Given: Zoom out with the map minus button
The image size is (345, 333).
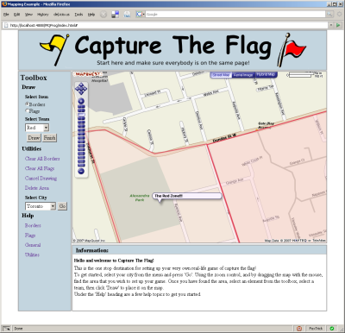Looking at the screenshot, I should (x=81, y=172).
